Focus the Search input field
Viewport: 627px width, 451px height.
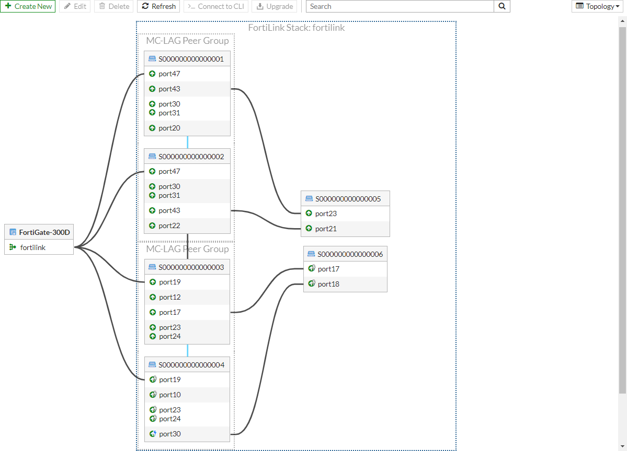400,6
